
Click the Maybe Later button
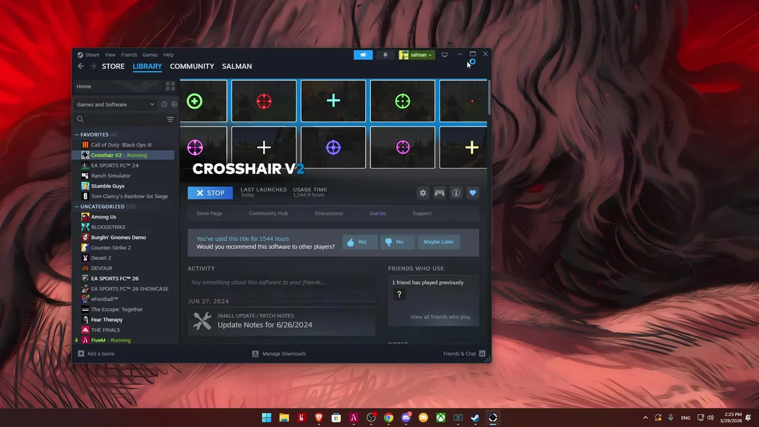439,242
